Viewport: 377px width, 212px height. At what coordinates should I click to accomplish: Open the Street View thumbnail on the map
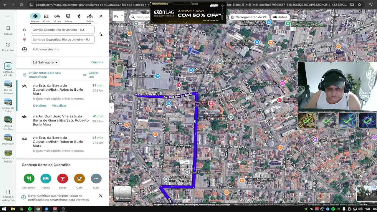tap(366, 194)
